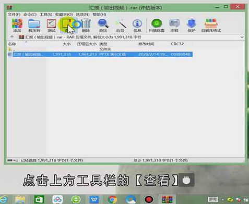Sort by 名称 column header

tap(12, 44)
